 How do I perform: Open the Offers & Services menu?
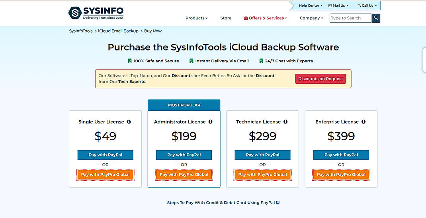tap(266, 18)
